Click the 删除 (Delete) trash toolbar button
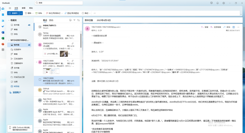The width and height of the screenshot is (245, 133). pos(28,13)
